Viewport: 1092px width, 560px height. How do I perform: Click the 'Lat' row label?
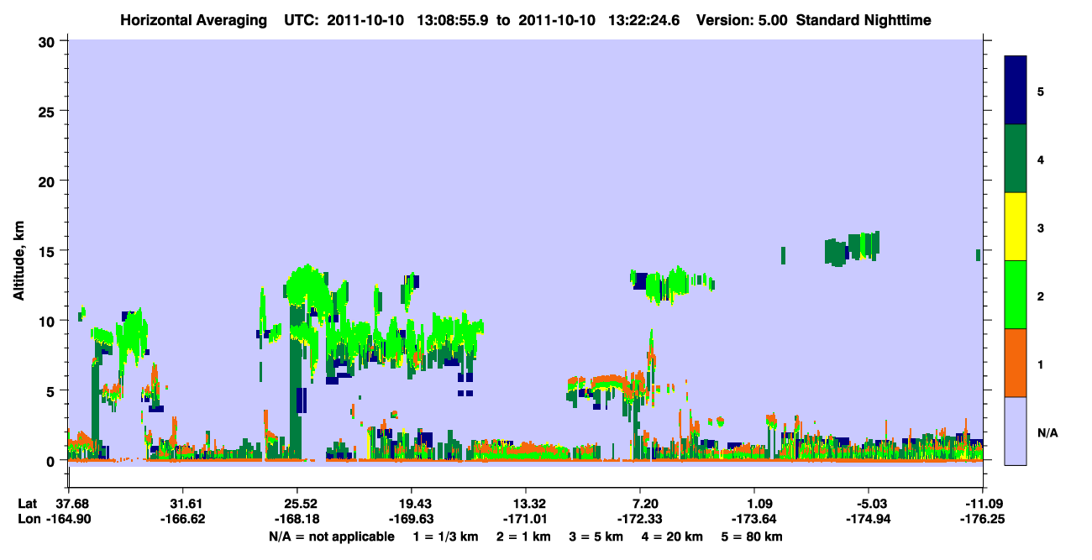(x=28, y=503)
